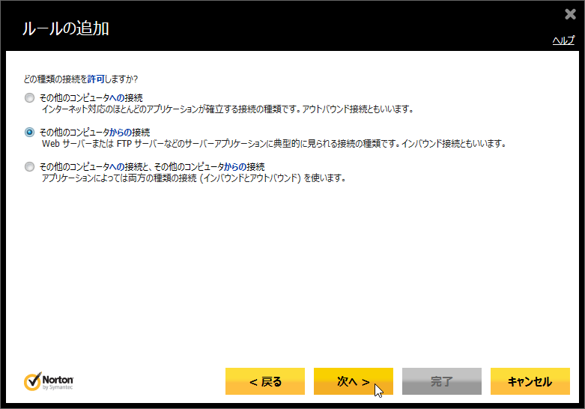This screenshot has height=409, width=585.
Task: Click the greyed-out 完了 button
Action: [442, 381]
